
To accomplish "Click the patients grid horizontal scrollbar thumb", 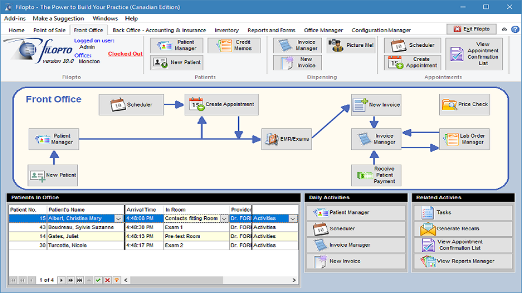I will [177, 280].
